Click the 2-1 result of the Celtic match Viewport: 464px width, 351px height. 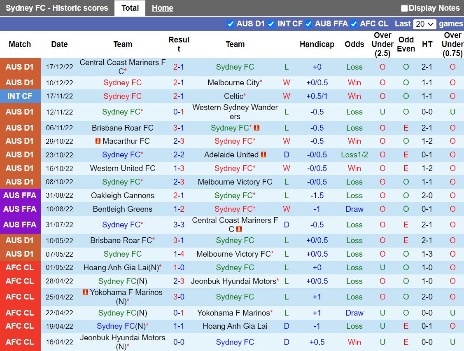point(179,96)
